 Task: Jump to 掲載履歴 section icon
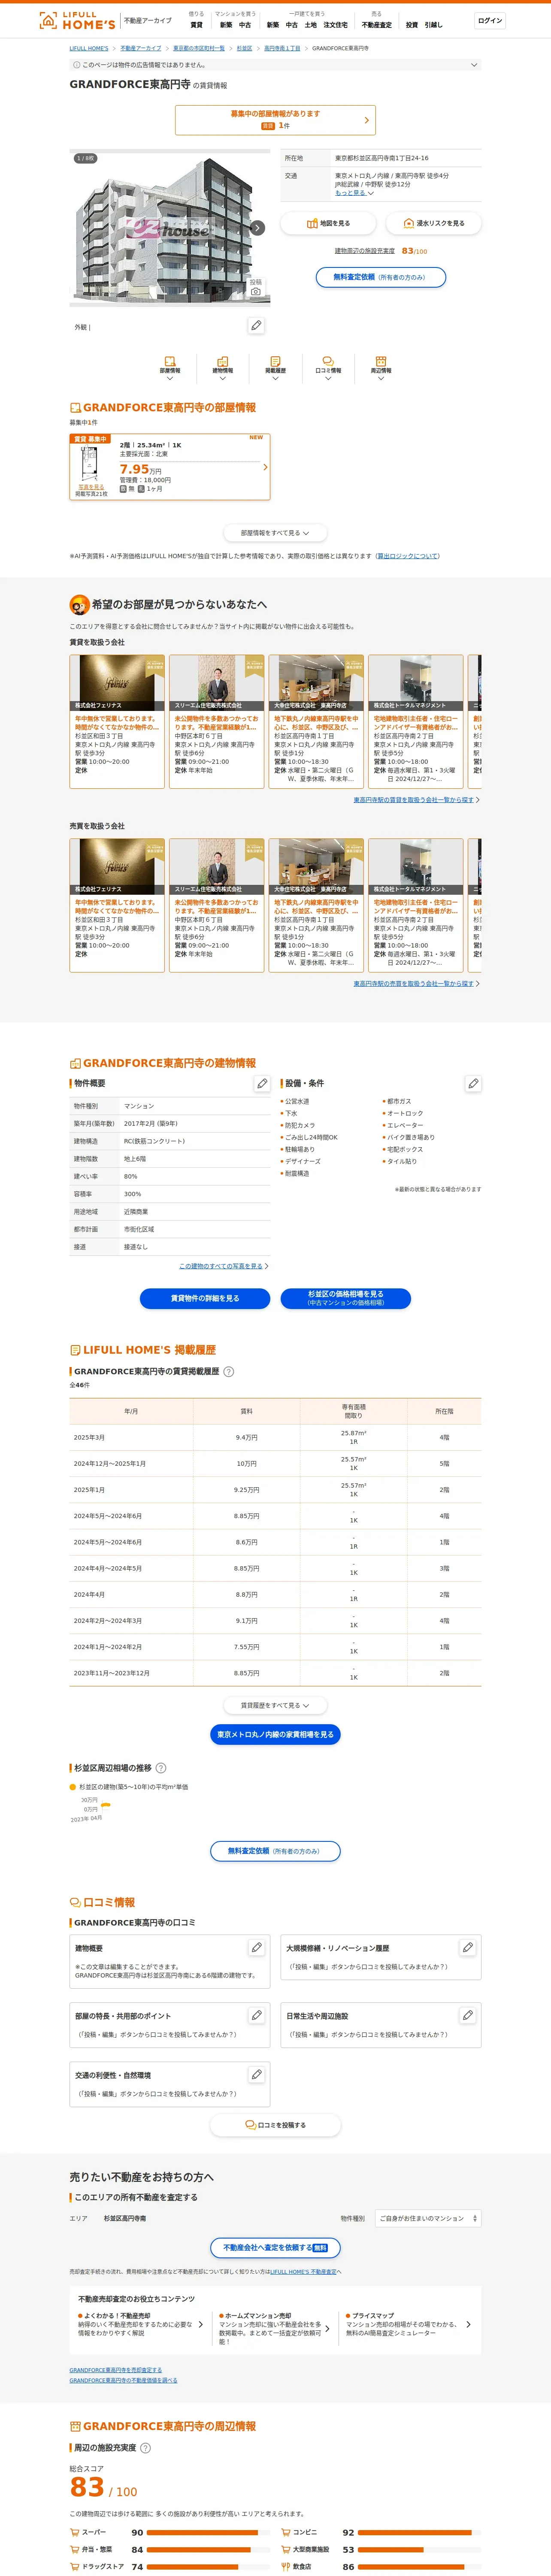click(275, 367)
